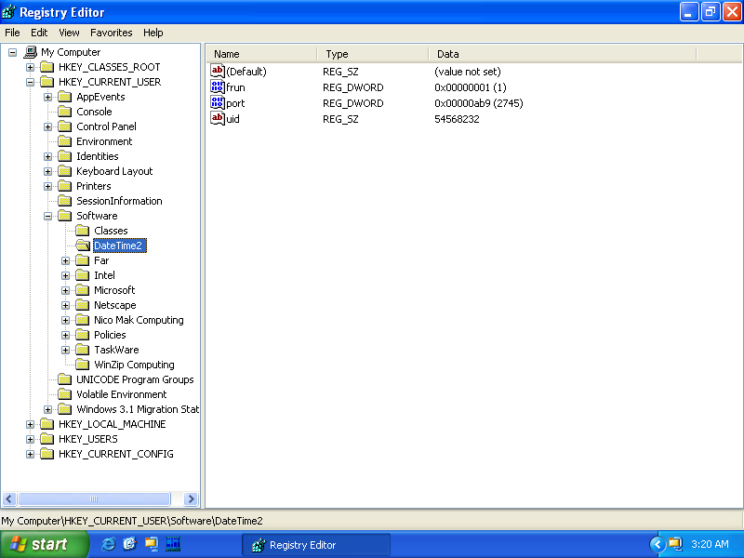The image size is (744, 558).
Task: Click the HKEY_CURRENT_USER folder icon
Action: click(47, 82)
